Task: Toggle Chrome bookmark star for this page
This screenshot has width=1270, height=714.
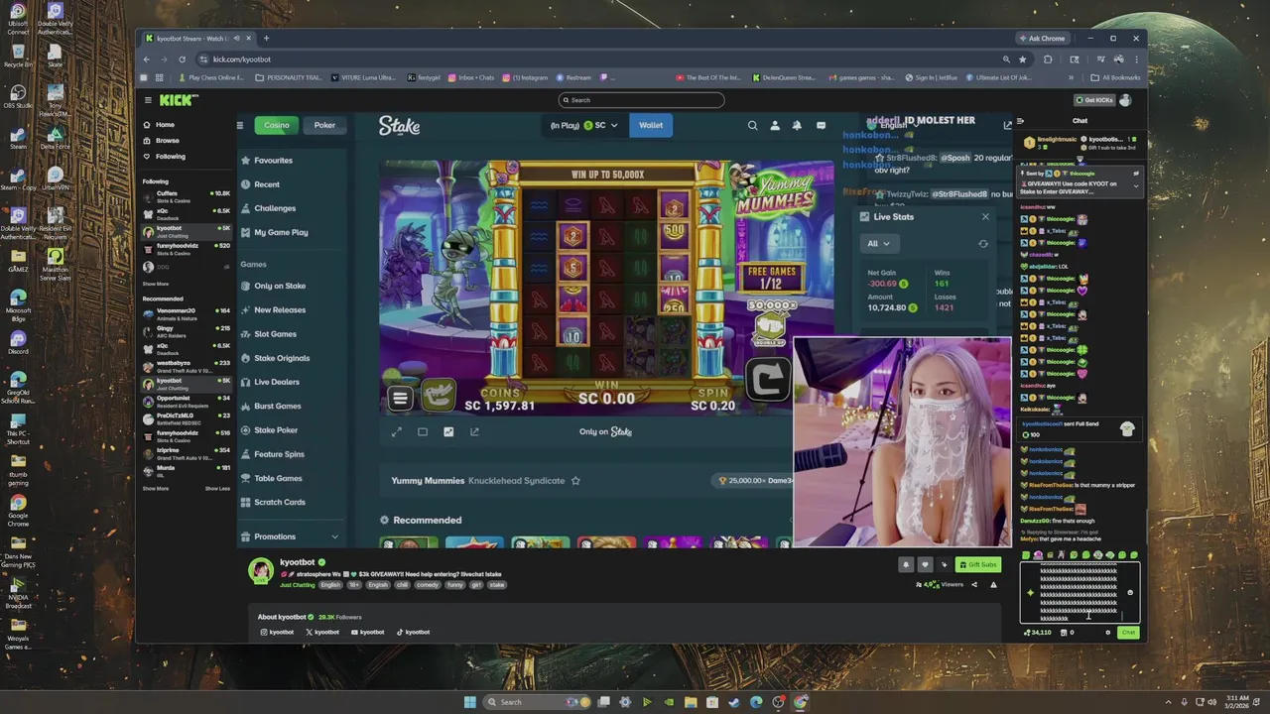Action: (x=1023, y=59)
